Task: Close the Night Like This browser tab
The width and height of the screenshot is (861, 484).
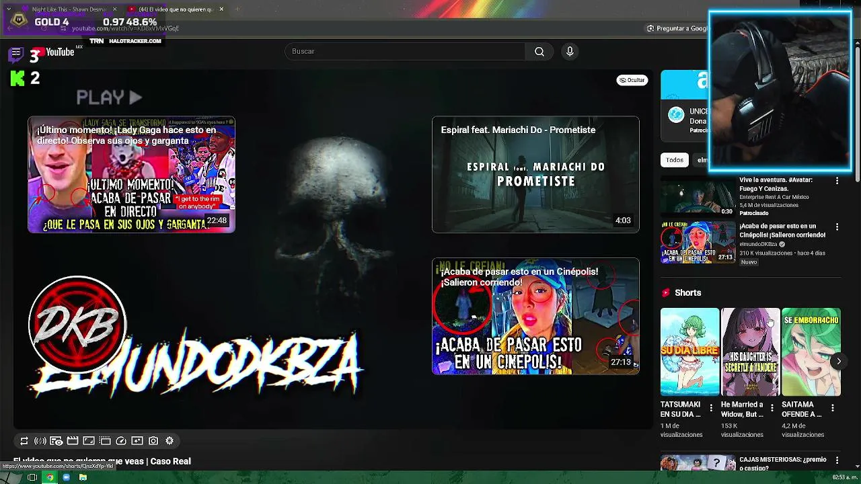Action: pos(114,9)
